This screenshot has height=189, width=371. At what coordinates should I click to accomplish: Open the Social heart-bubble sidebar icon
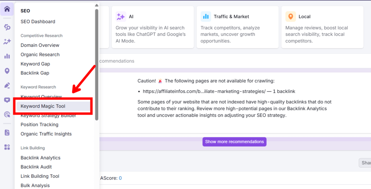(7, 100)
